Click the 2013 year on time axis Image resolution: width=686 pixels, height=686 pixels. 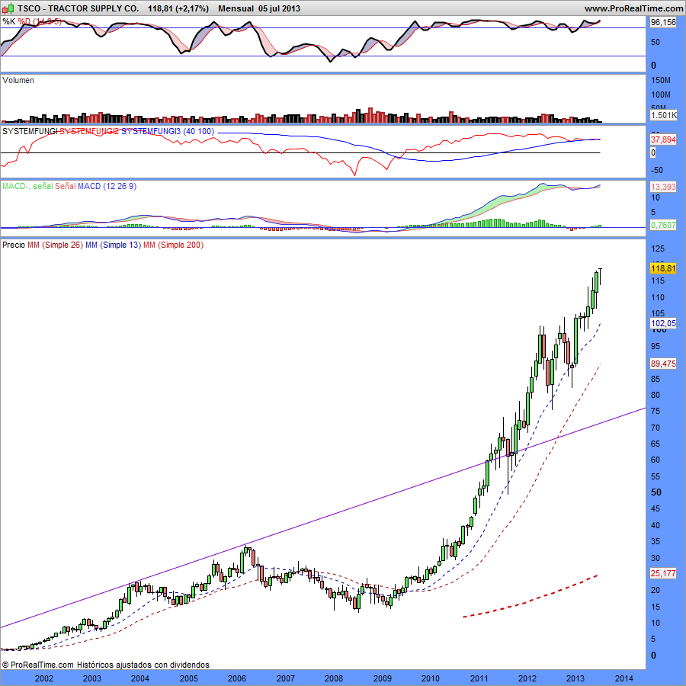pos(575,678)
